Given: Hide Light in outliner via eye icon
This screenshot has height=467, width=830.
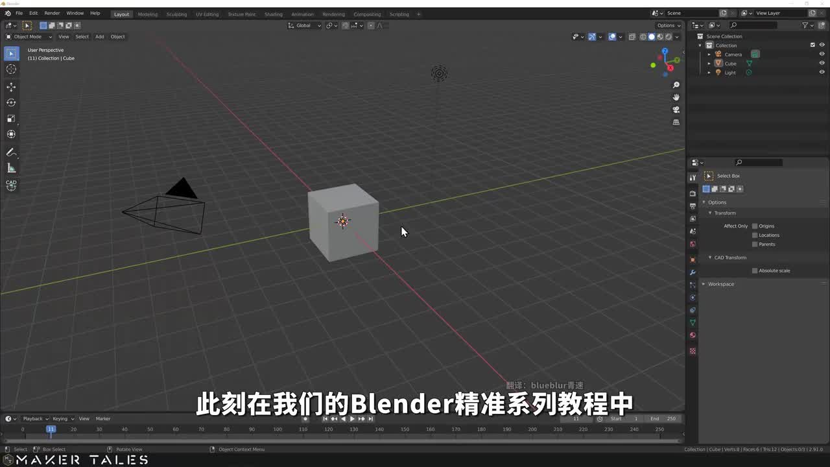Looking at the screenshot, I should click(x=822, y=73).
